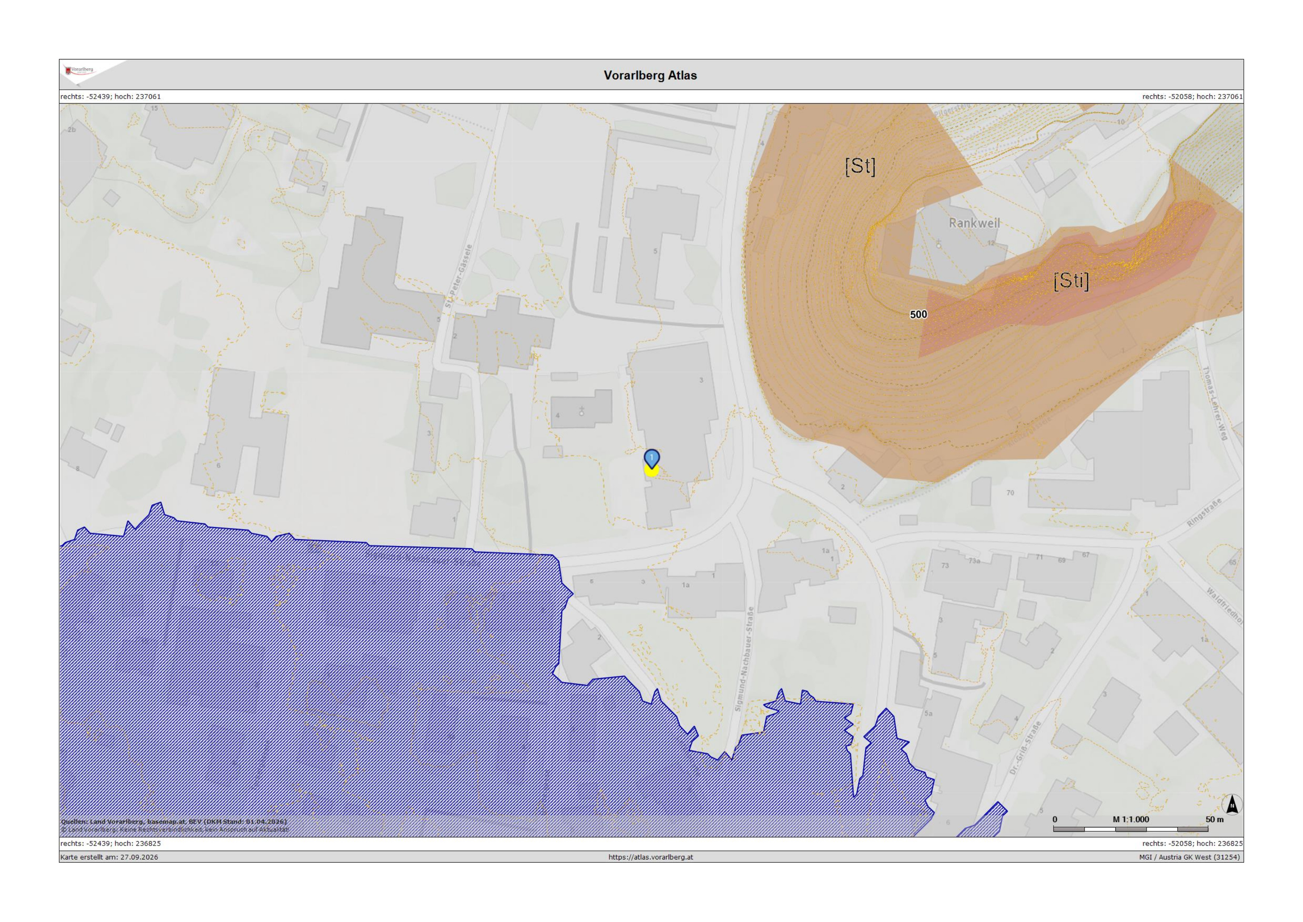The width and height of the screenshot is (1303, 922).
Task: Click the Quellen: Land Vorarlberg source line
Action: [173, 821]
